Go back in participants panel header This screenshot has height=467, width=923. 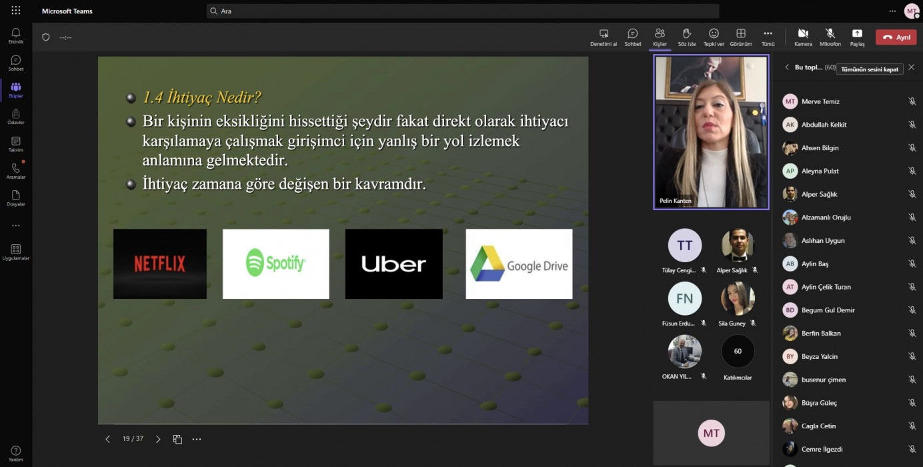click(x=787, y=67)
